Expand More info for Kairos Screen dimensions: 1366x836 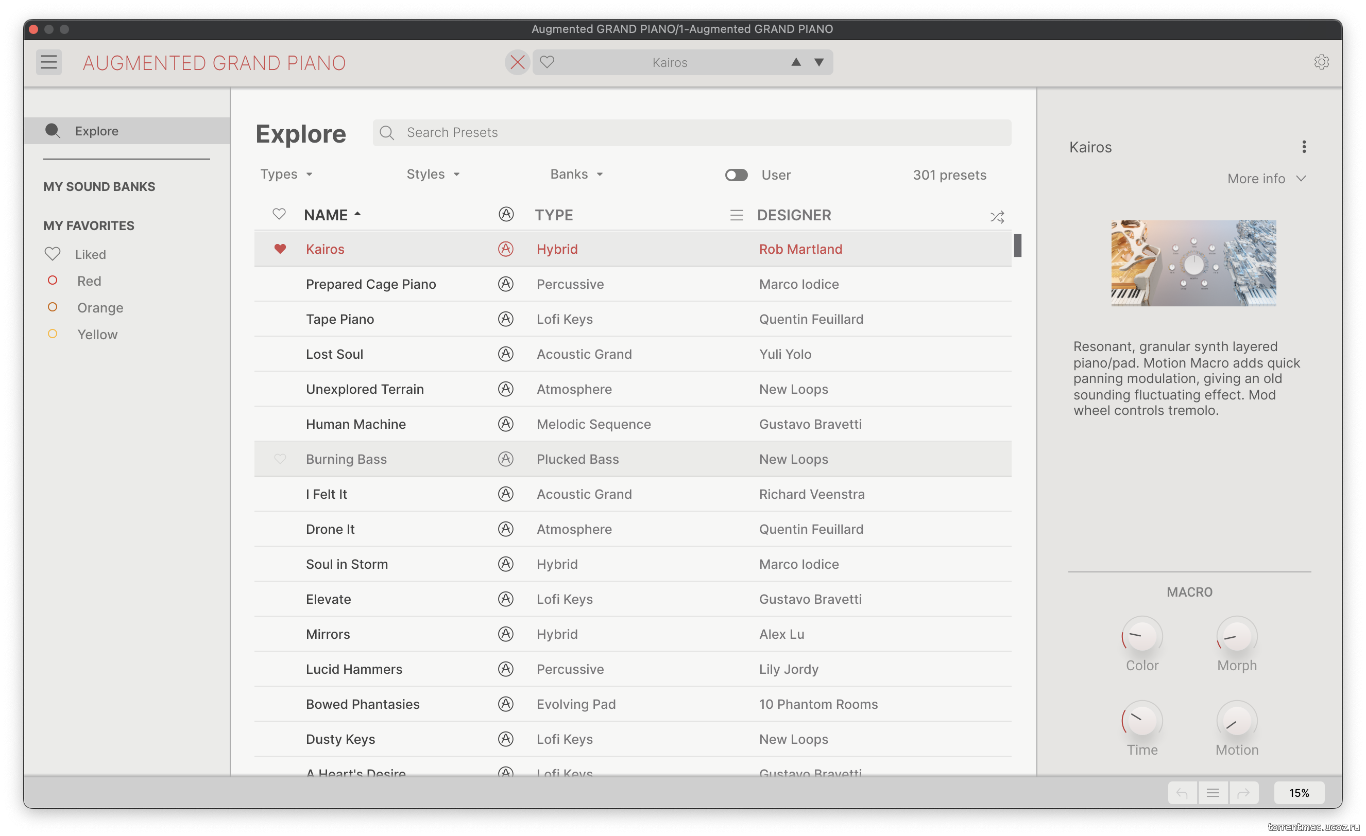pyautogui.click(x=1267, y=179)
